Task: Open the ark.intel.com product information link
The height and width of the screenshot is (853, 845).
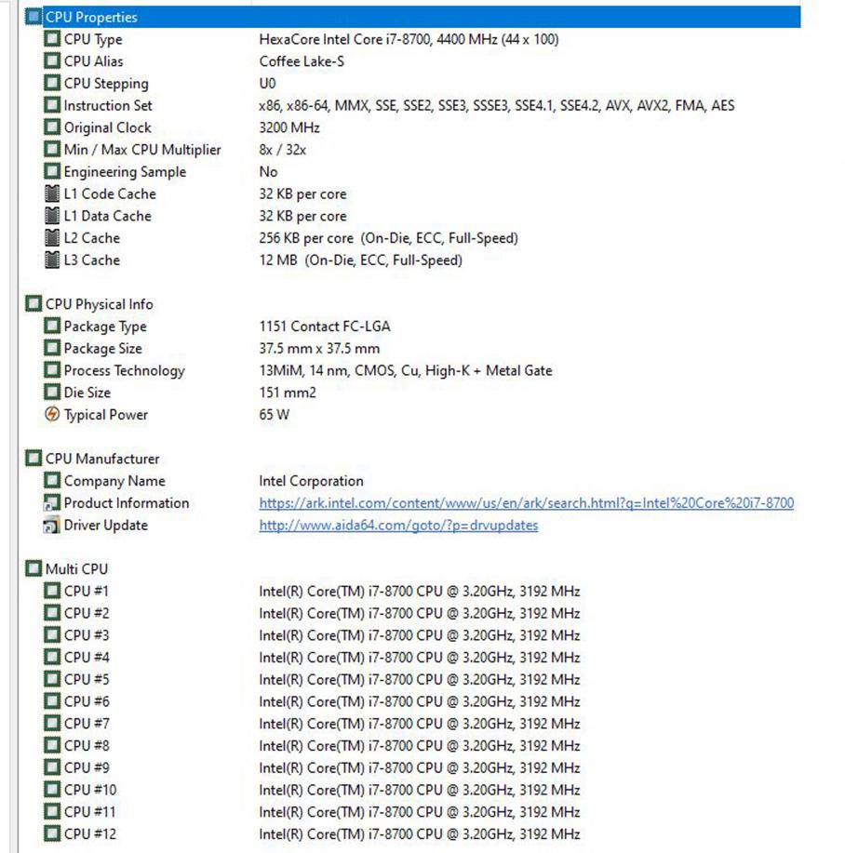Action: 526,503
